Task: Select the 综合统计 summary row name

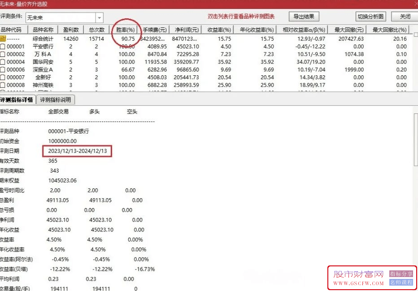Action: [x=43, y=39]
